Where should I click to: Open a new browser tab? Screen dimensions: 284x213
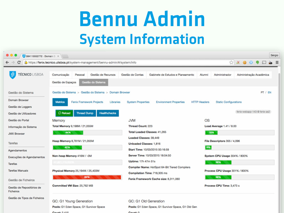point(65,56)
